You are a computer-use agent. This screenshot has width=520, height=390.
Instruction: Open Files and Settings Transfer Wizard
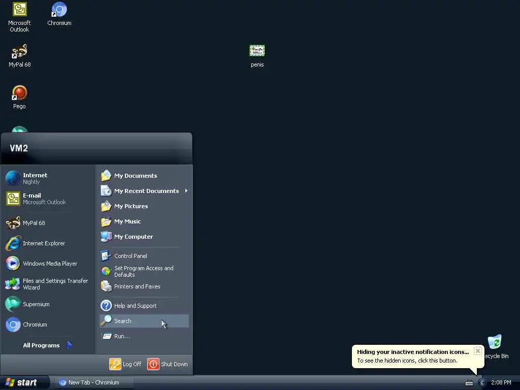click(48, 284)
